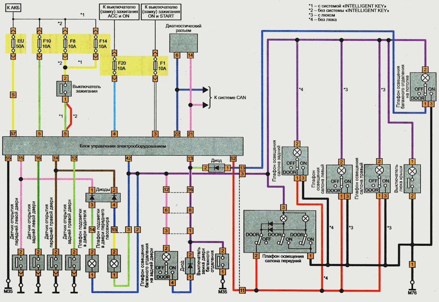
Task: Select control unit pin 21
Action: point(190,134)
